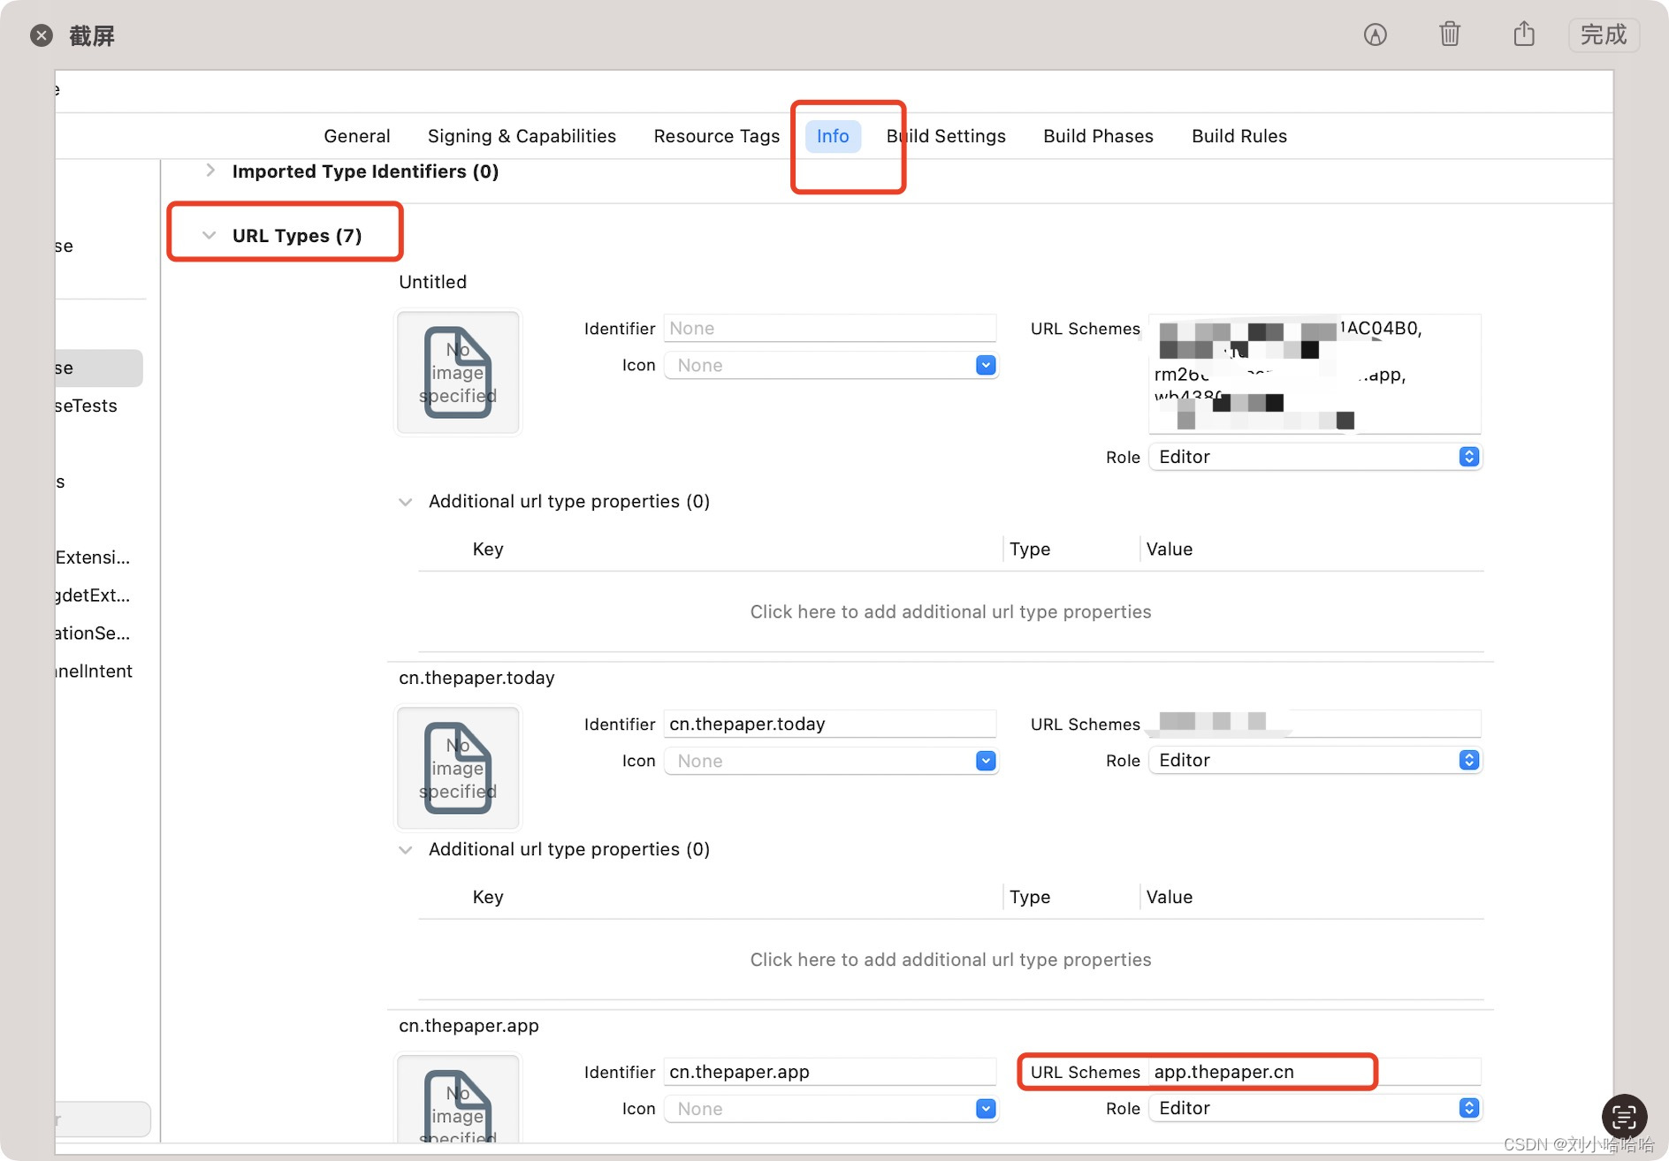Switch to Build Settings tab
This screenshot has width=1669, height=1161.
[946, 136]
